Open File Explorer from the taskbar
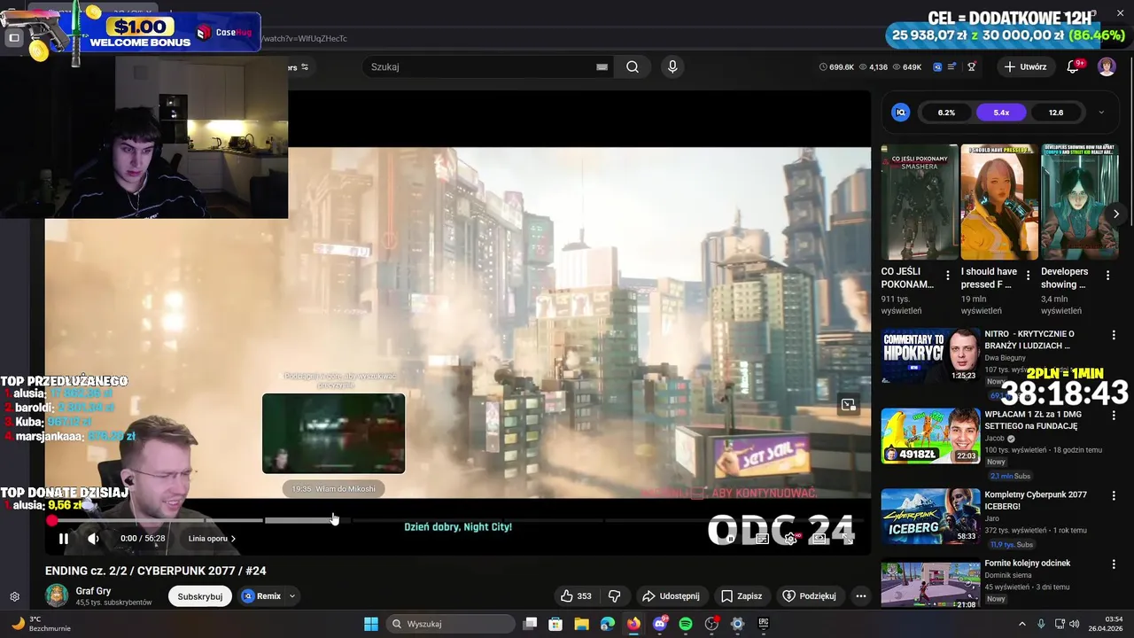The image size is (1134, 638). (581, 624)
